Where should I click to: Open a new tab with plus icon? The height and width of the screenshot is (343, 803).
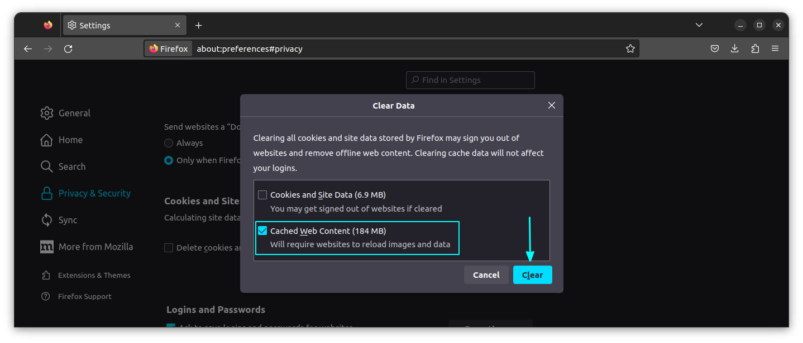(x=199, y=25)
